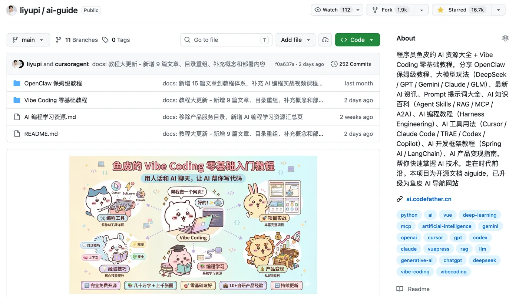Open the Vibe Coding banner image
This screenshot has width=519, height=297.
point(193,225)
